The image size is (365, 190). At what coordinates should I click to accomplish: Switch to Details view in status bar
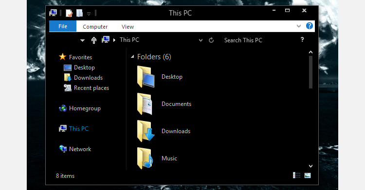pyautogui.click(x=296, y=175)
